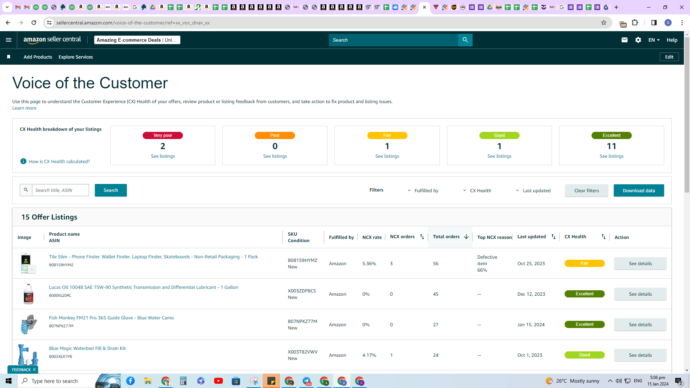
Task: Sort listings by CX Health
Action: (x=603, y=237)
